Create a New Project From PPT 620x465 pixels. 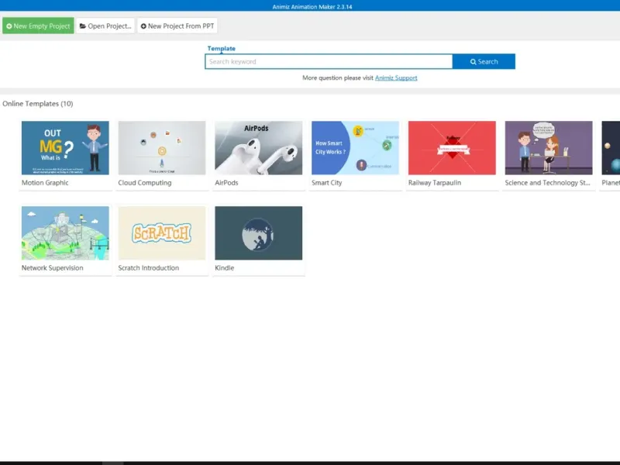[177, 26]
